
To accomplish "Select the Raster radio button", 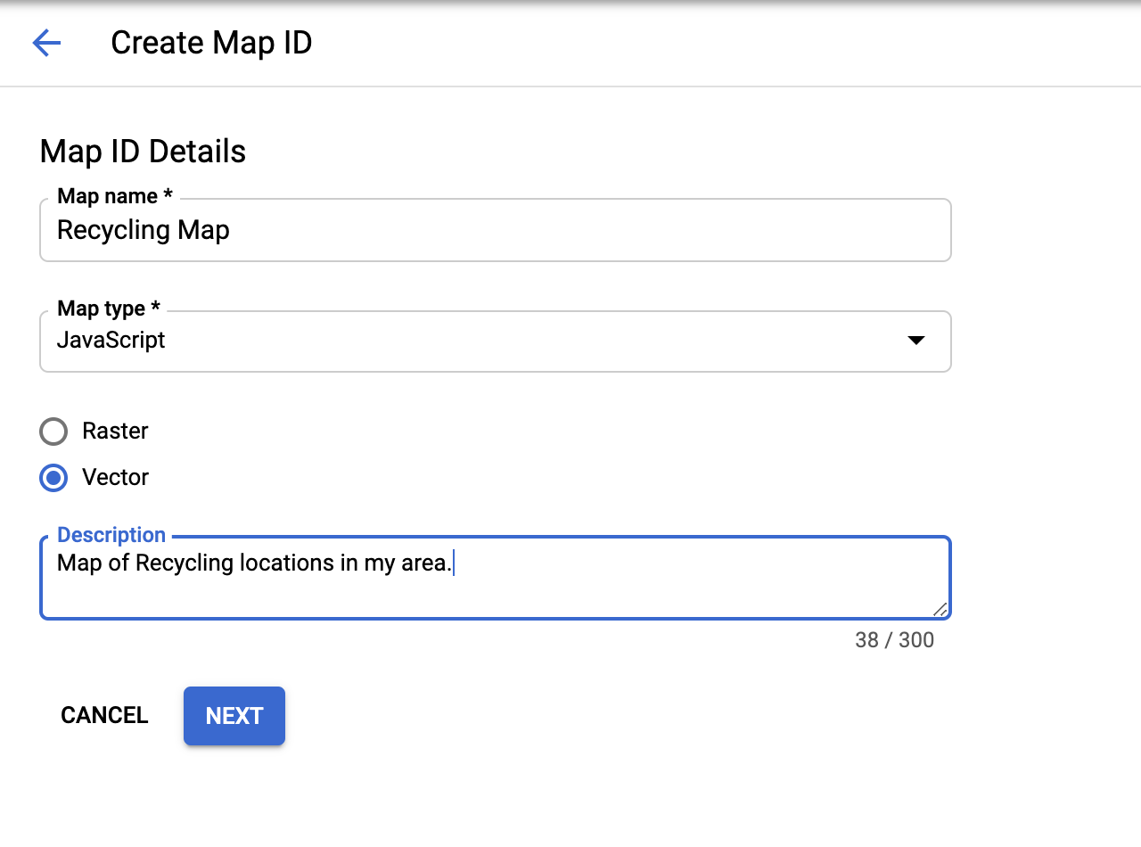I will click(x=53, y=432).
